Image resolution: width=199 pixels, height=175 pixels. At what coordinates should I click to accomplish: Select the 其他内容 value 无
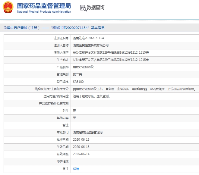[x=74, y=118]
